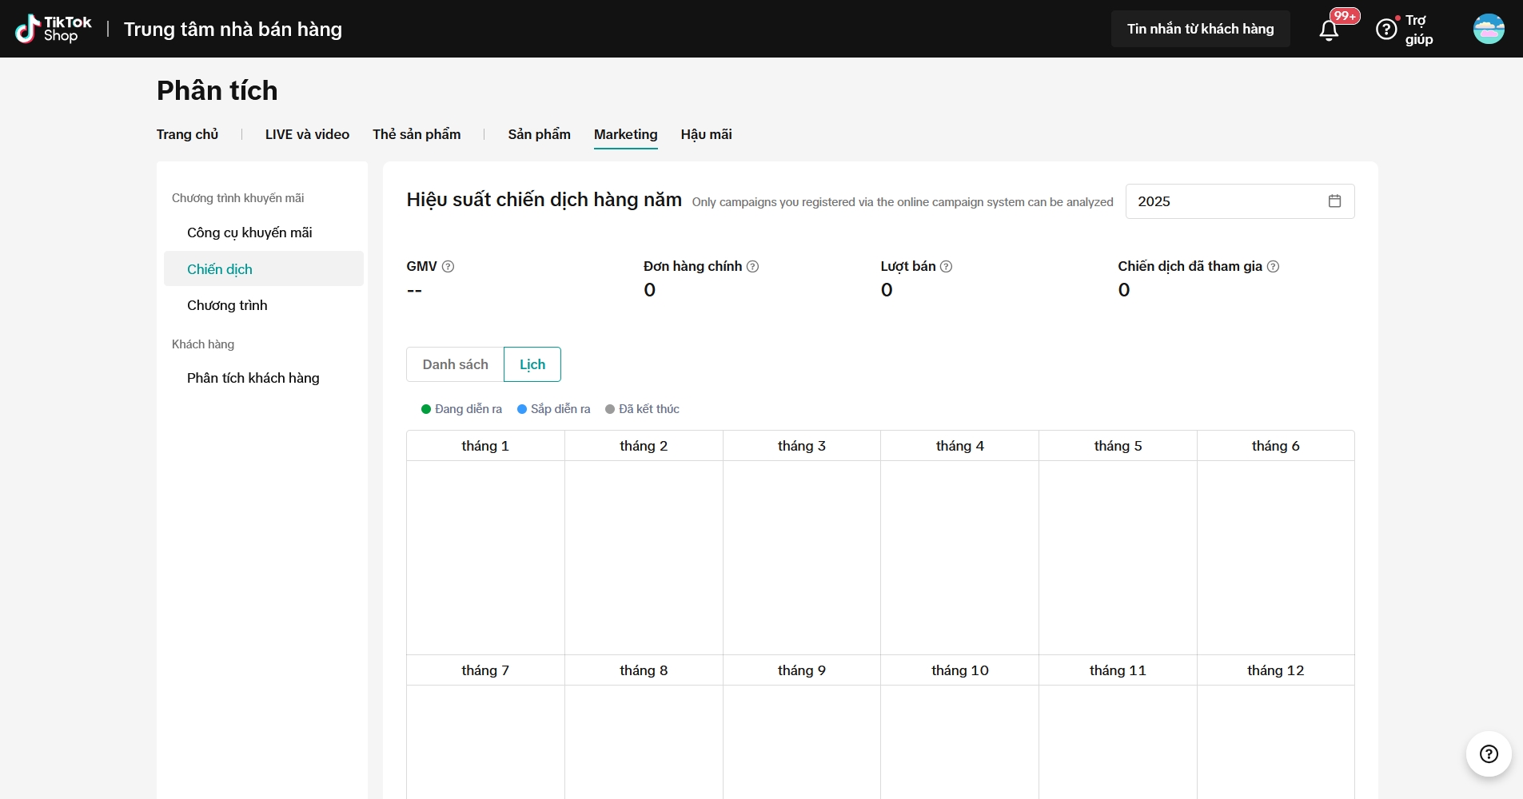The height and width of the screenshot is (799, 1523).
Task: Click the Lượt bán info icon
Action: click(x=946, y=267)
